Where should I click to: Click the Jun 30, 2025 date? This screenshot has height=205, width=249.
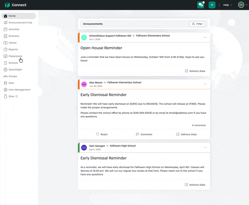[x=96, y=86]
